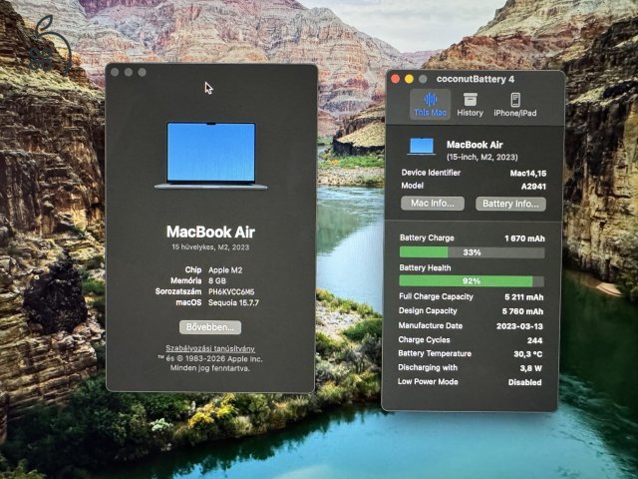Click the MacBook Air image in About window
The image size is (638, 479).
pyautogui.click(x=210, y=156)
